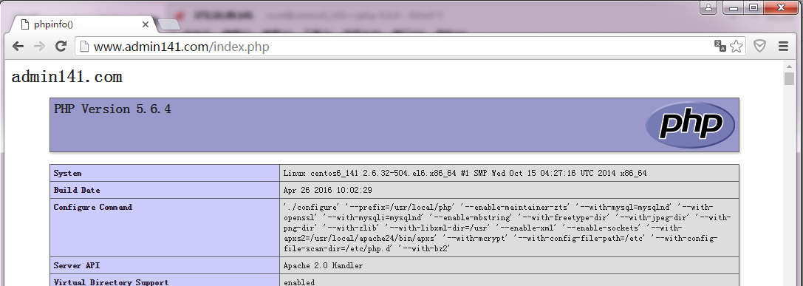Click the Virtual Directory Support label
The height and width of the screenshot is (286, 803).
pyautogui.click(x=111, y=282)
